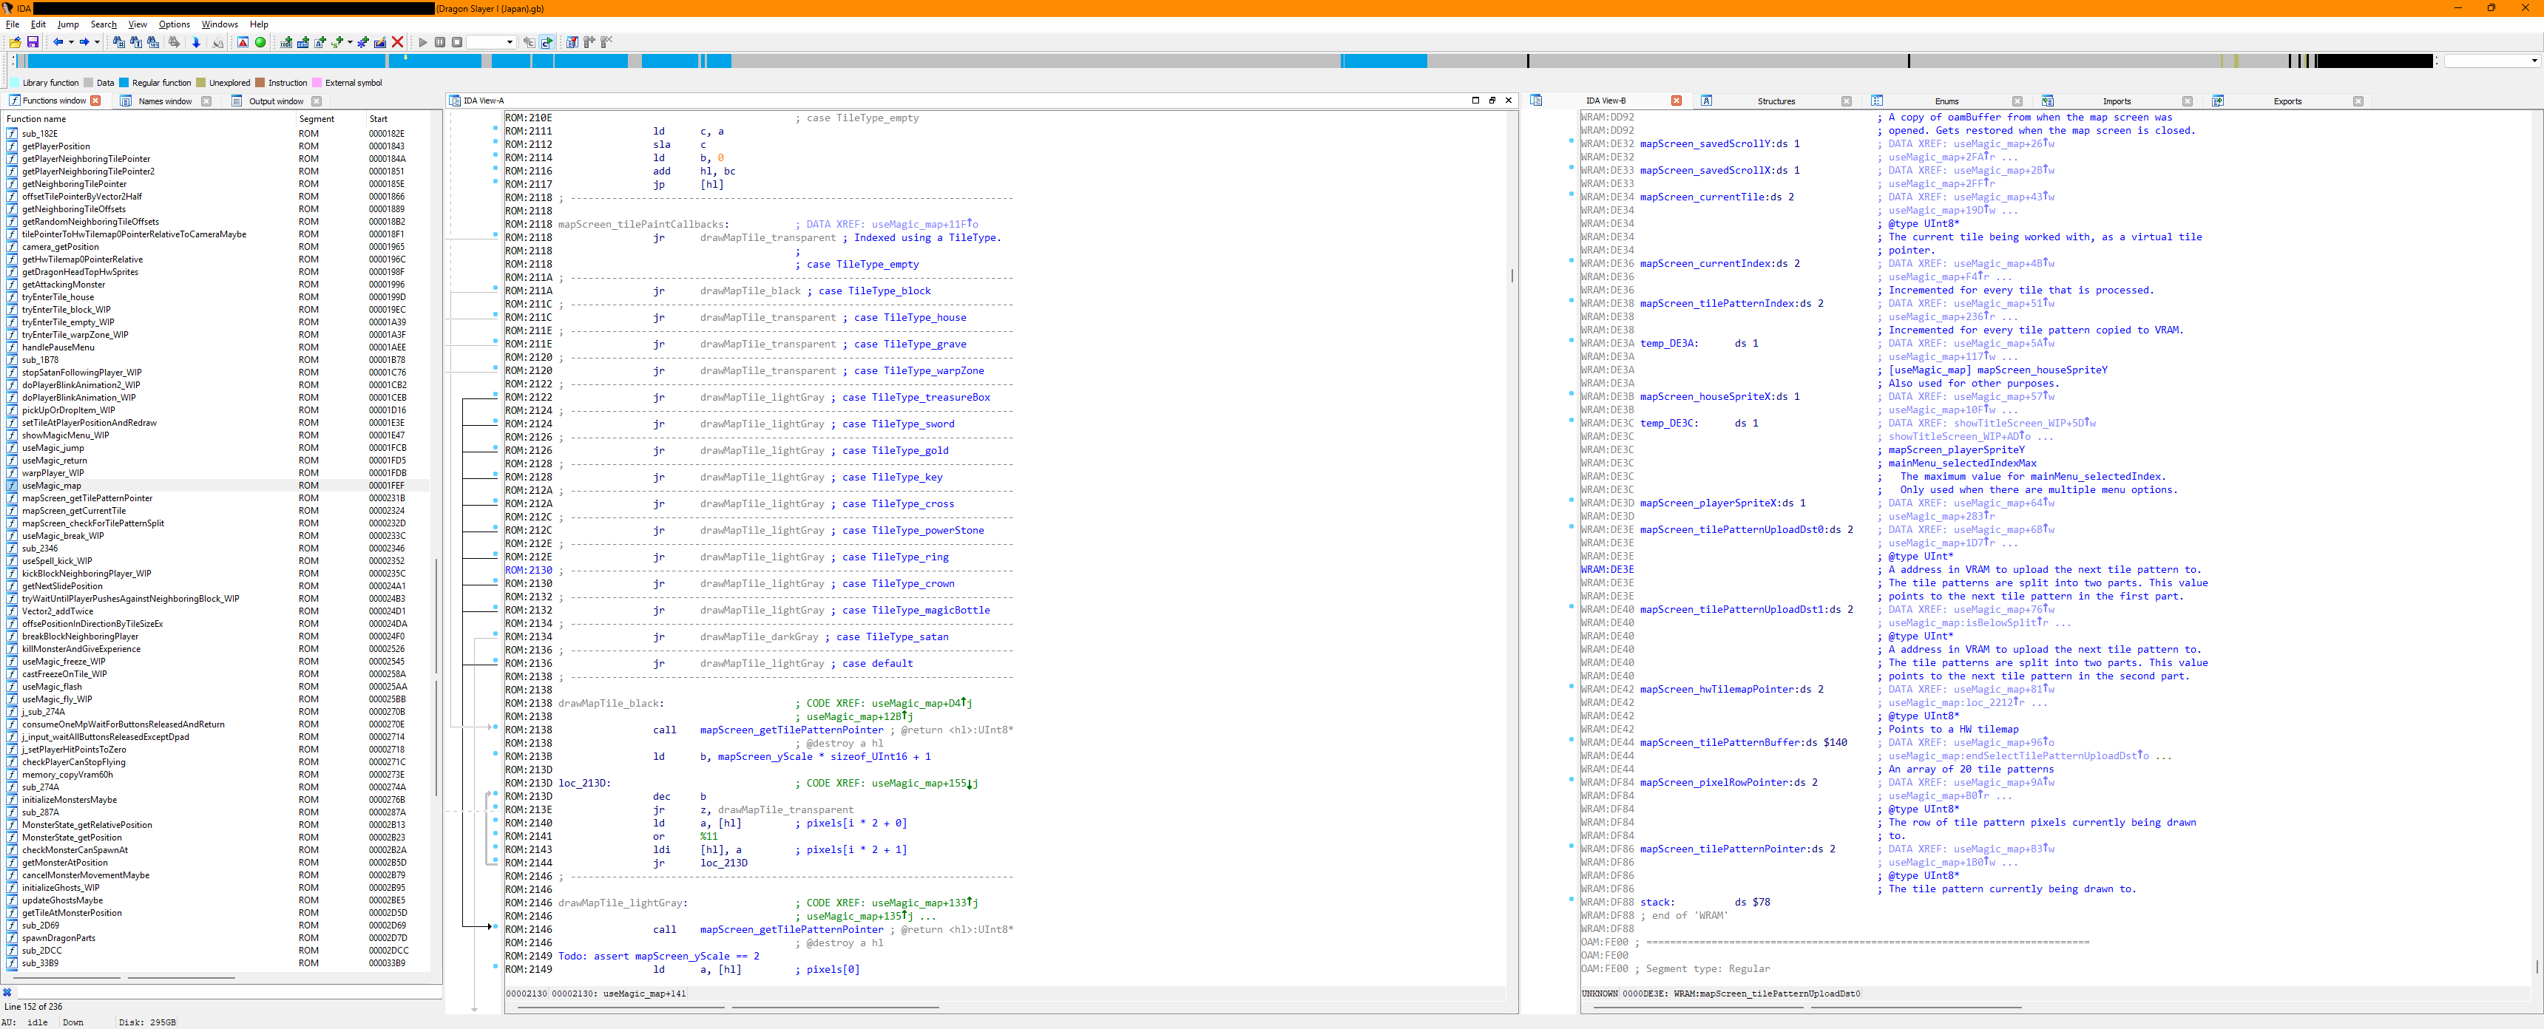Viewport: 2544px width, 1029px height.
Task: Click the Unexplored legend color swatch
Action: pos(200,83)
